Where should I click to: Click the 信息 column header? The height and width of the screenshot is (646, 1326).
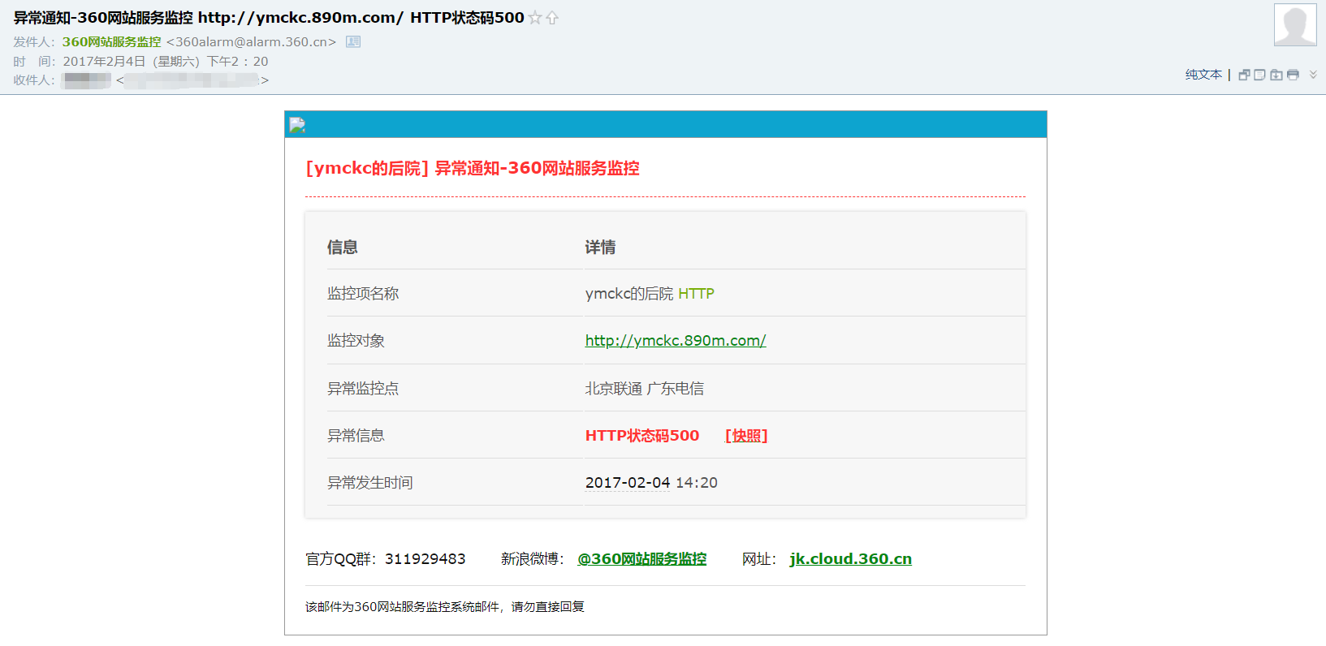point(343,248)
